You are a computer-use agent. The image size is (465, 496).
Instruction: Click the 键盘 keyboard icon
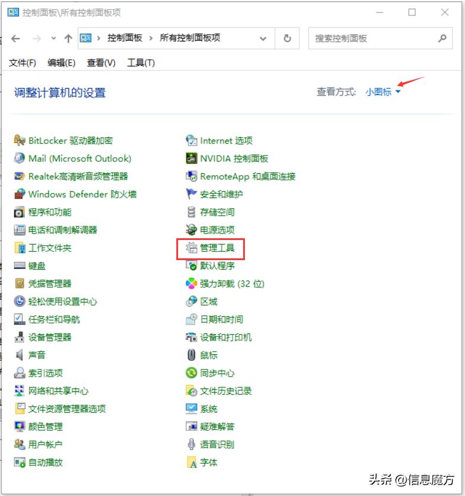pos(20,265)
